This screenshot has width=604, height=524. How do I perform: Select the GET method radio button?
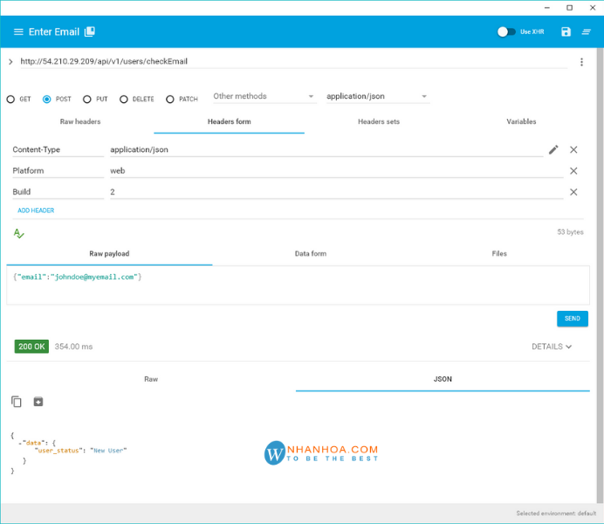point(11,99)
